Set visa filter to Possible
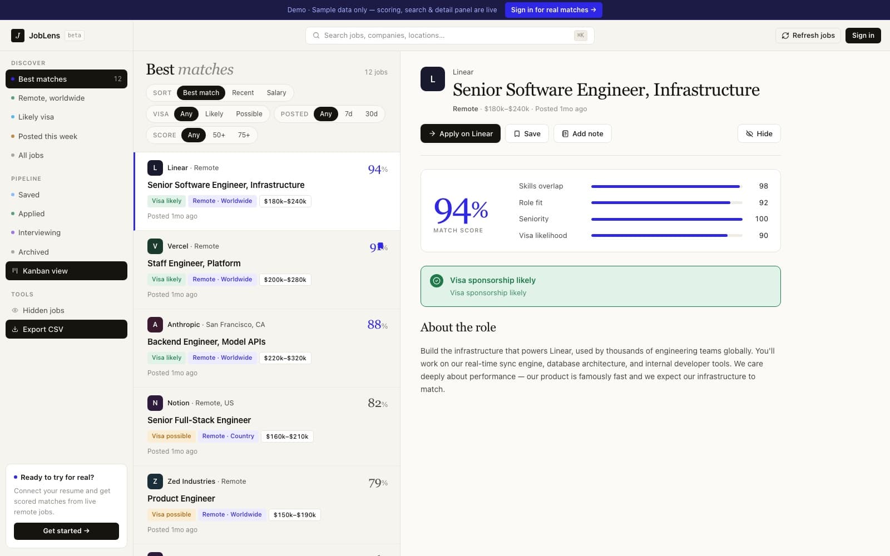The height and width of the screenshot is (556, 890). [249, 114]
